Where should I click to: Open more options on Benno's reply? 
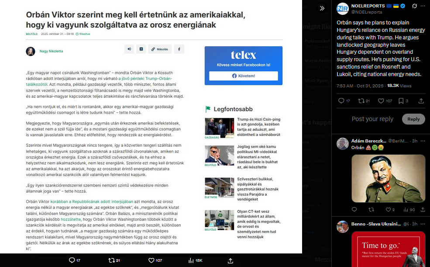(x=423, y=224)
